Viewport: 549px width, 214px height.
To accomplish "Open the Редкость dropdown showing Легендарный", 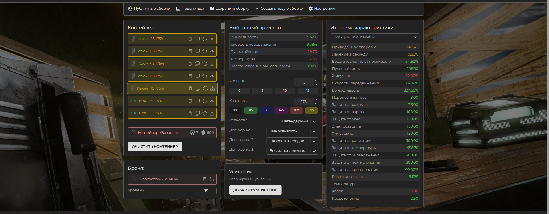I will [298, 121].
